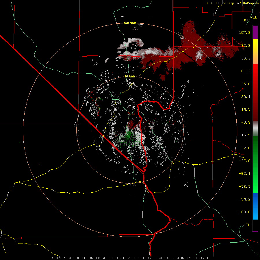260x260 pixels.
Task: Select the 107.8 velocity scale value
Action: (x=245, y=32)
